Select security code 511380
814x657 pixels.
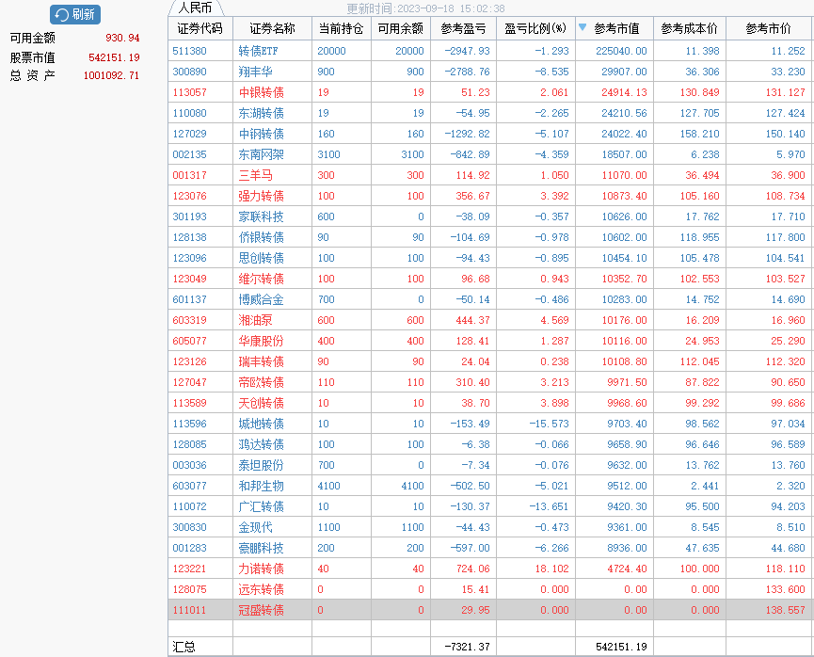pyautogui.click(x=189, y=51)
